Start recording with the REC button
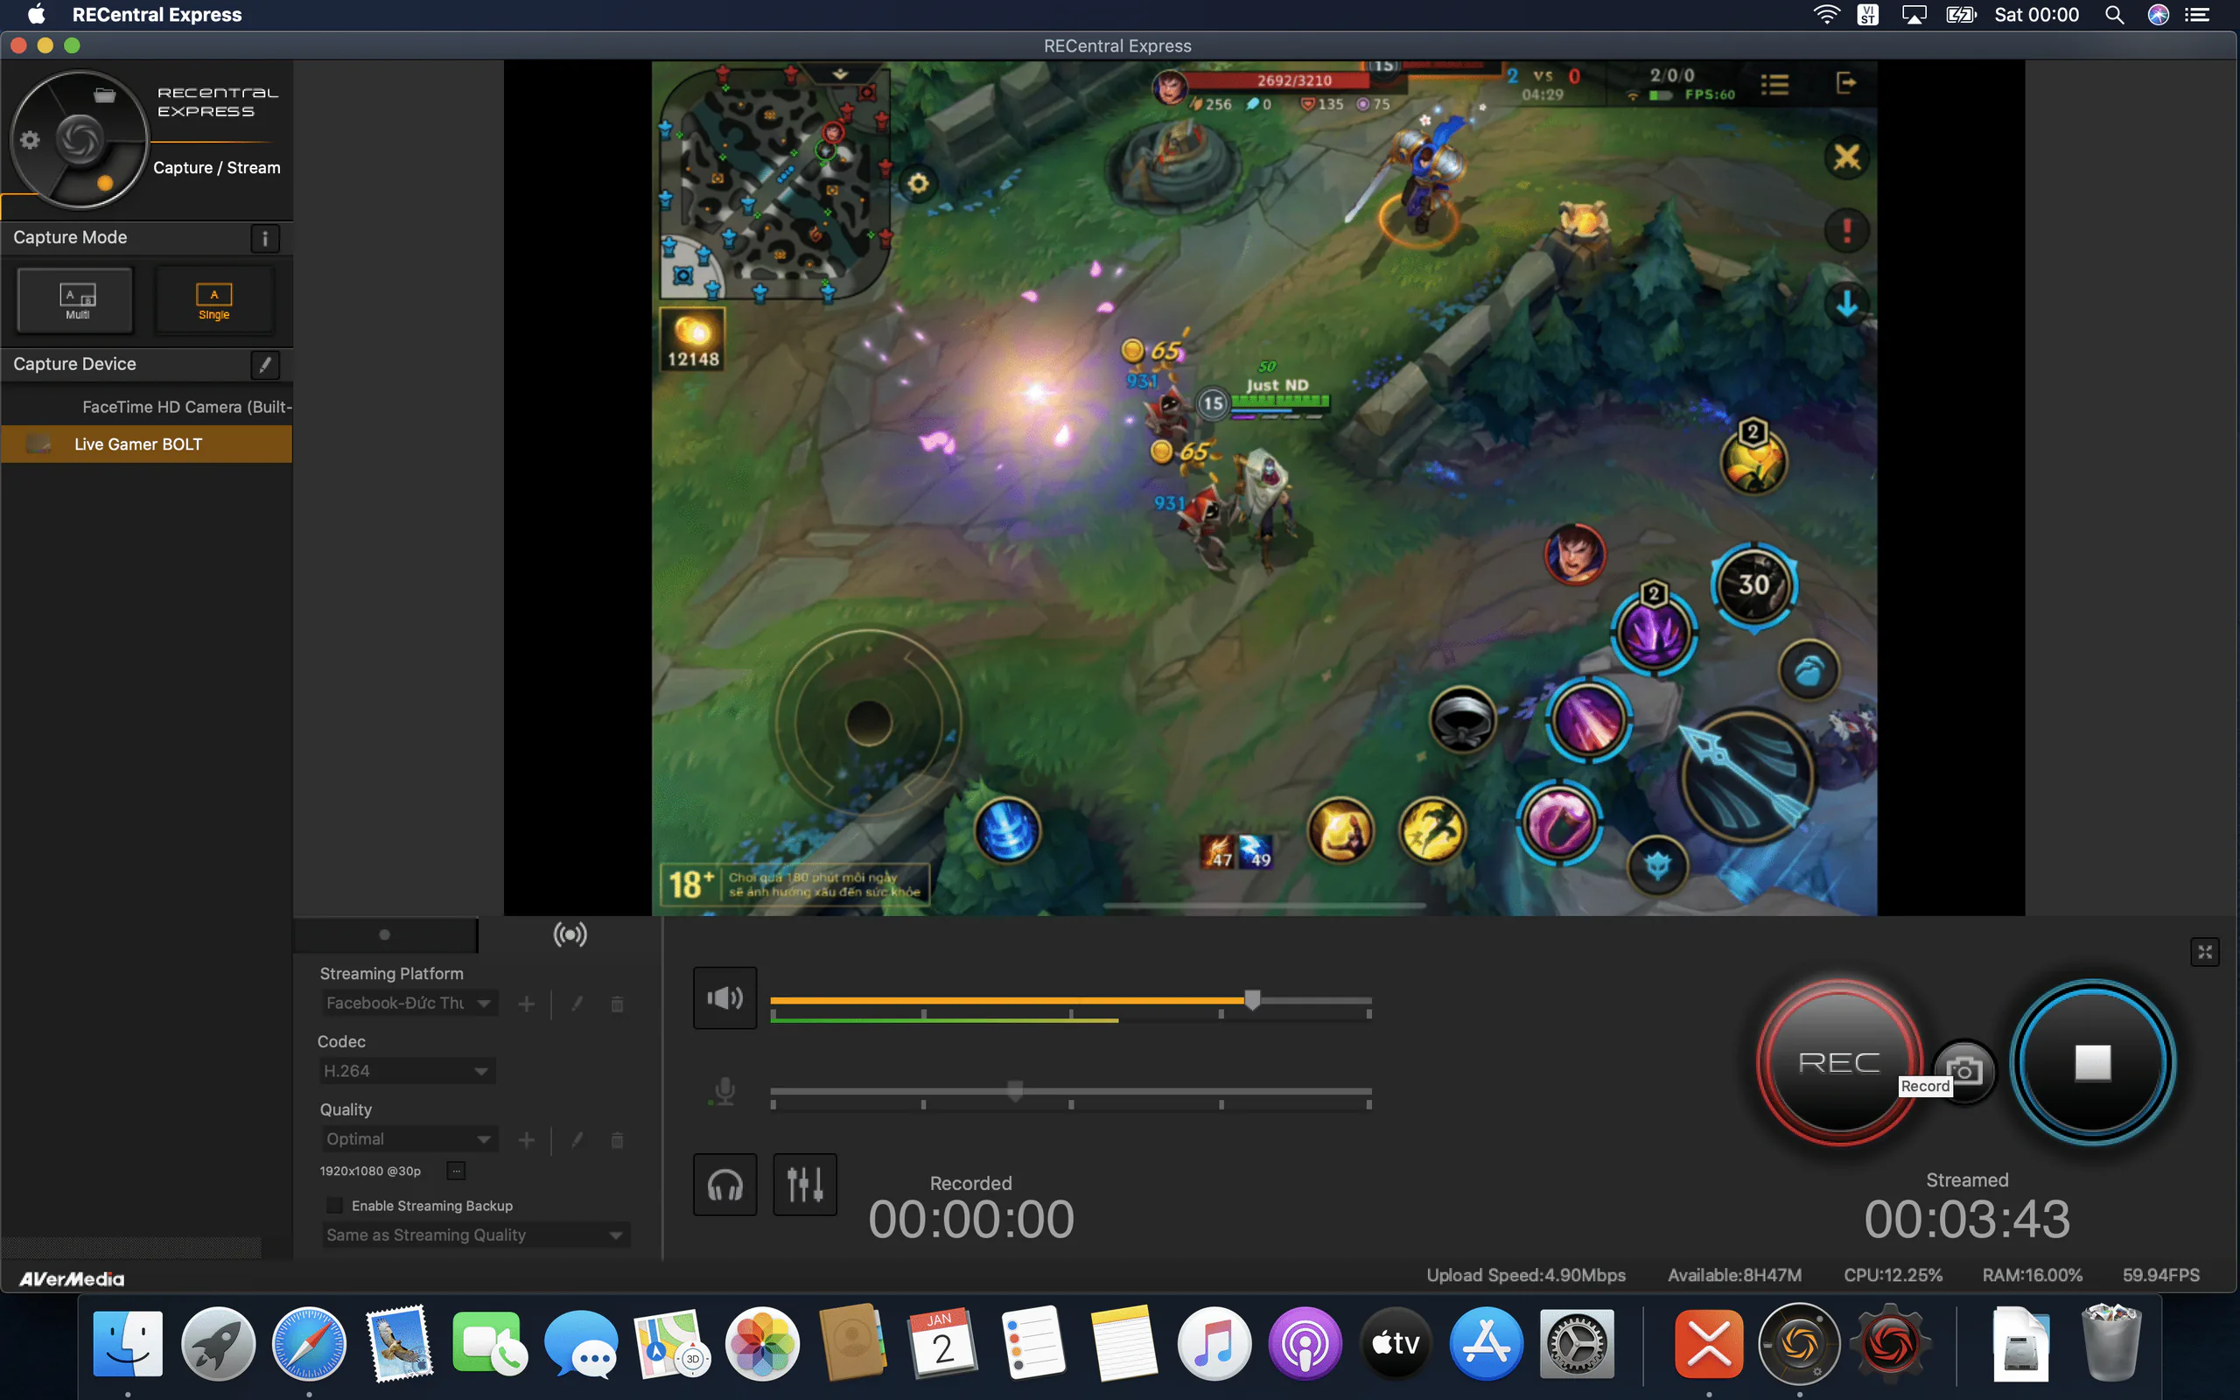Image resolution: width=2240 pixels, height=1400 pixels. 1838,1062
